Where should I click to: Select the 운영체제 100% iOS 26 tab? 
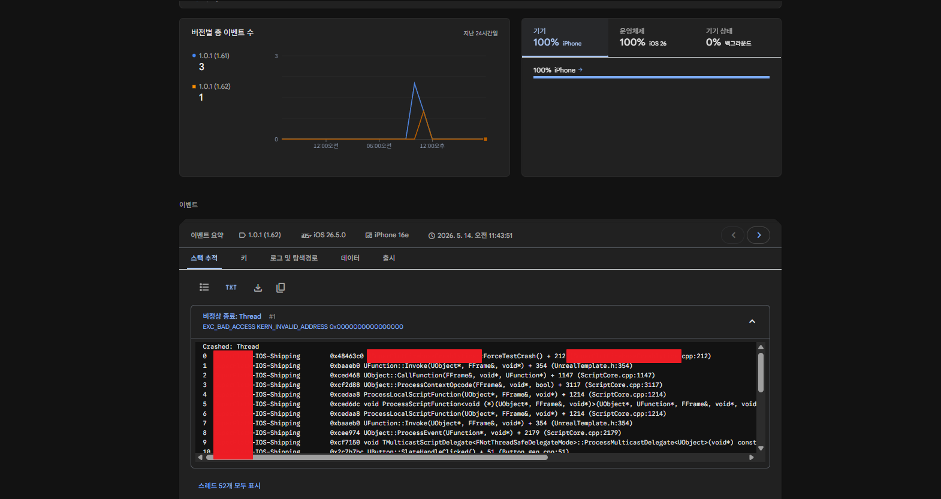click(651, 38)
